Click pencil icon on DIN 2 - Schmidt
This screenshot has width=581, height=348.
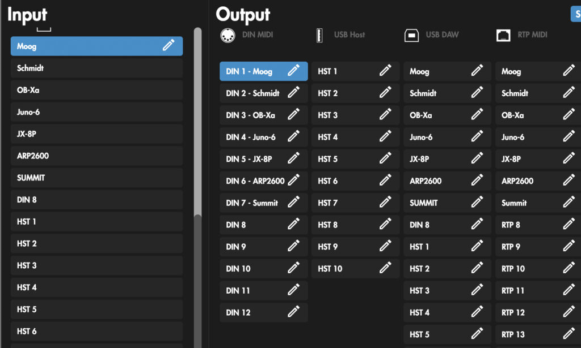click(x=293, y=92)
